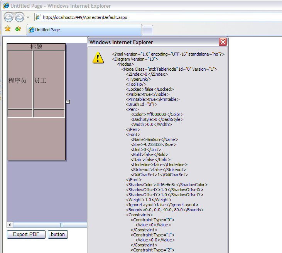Viewport: 282px width, 253px height.
Task: Click the Add to Favorites icon
Action: click(x=18, y=29)
